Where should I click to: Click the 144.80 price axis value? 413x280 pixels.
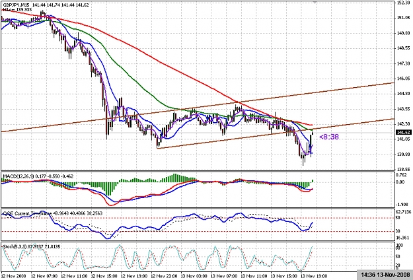point(402,94)
